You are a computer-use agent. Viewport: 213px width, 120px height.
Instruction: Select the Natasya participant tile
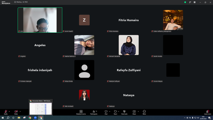tap(129, 95)
